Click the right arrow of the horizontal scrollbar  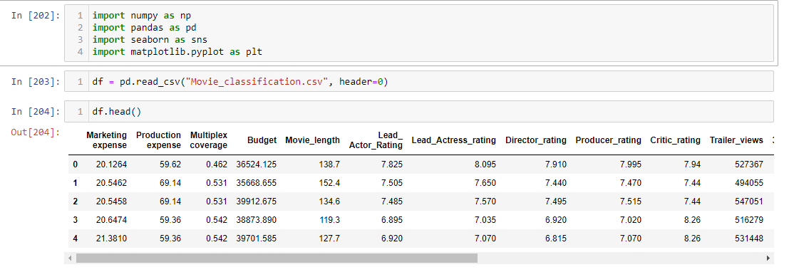click(768, 258)
